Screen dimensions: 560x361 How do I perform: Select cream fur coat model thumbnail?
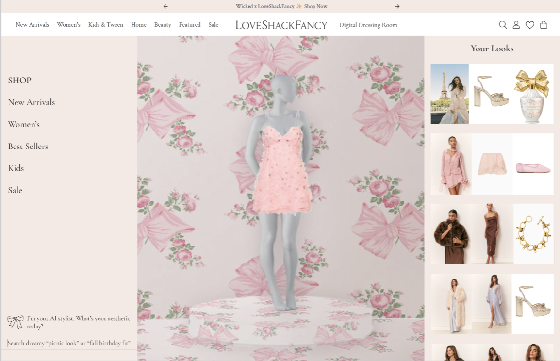pyautogui.click(x=451, y=304)
